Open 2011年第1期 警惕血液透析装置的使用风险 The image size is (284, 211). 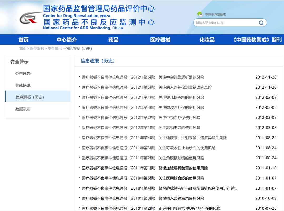point(145,168)
